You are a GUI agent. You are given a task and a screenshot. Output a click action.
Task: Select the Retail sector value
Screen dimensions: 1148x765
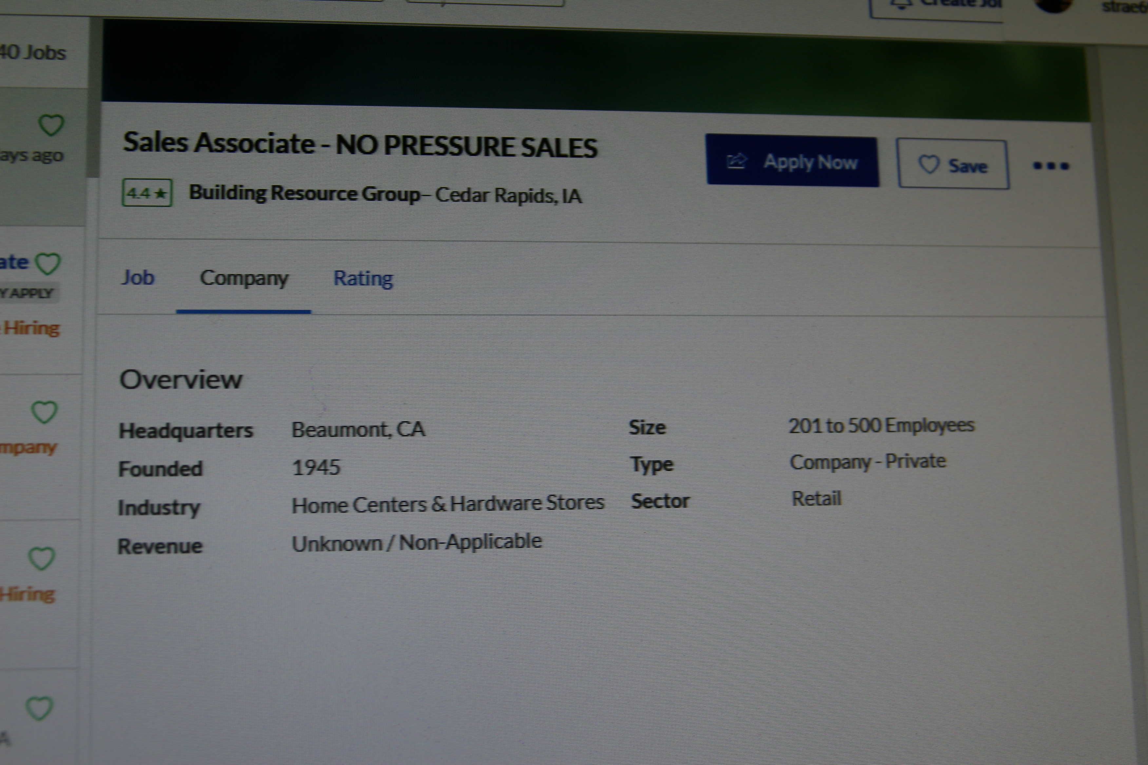pyautogui.click(x=816, y=499)
